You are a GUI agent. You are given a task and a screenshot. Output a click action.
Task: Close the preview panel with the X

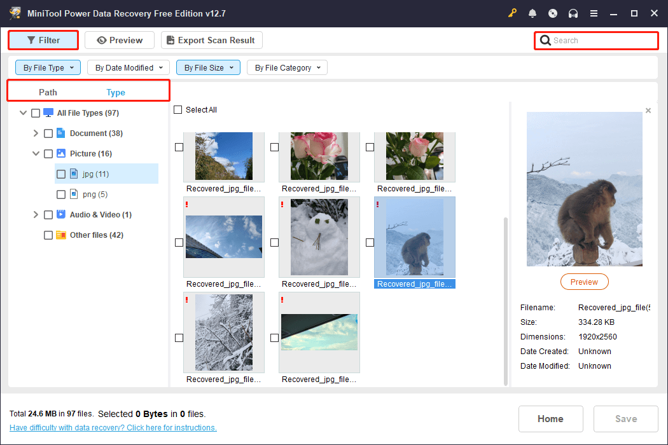pos(648,111)
